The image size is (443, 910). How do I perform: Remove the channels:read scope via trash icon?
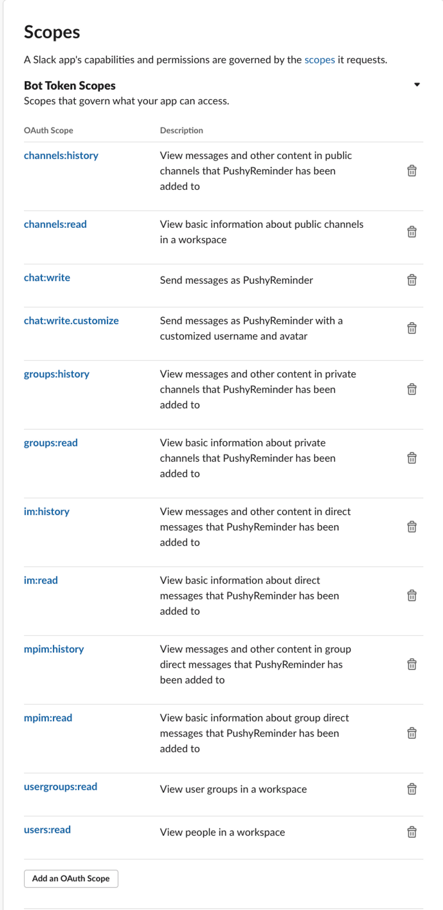(x=412, y=232)
